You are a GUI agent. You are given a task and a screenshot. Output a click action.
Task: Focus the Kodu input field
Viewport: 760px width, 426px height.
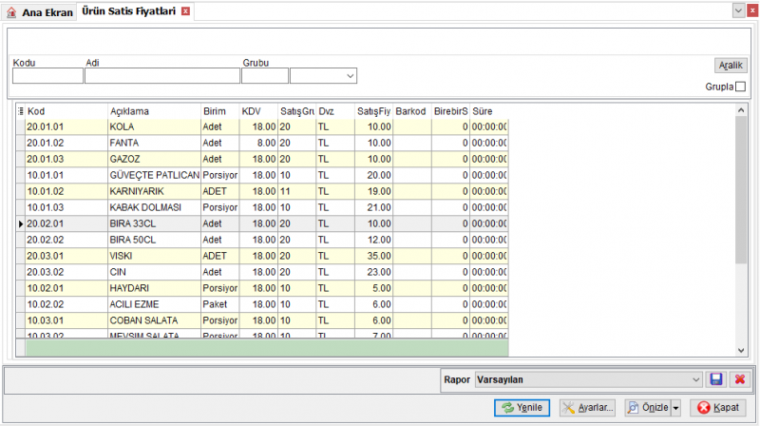point(47,76)
